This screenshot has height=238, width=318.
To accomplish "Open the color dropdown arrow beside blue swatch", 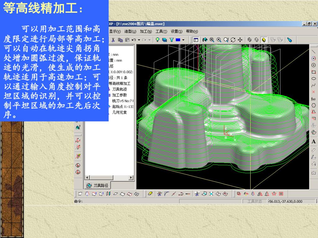I will coord(183,40).
